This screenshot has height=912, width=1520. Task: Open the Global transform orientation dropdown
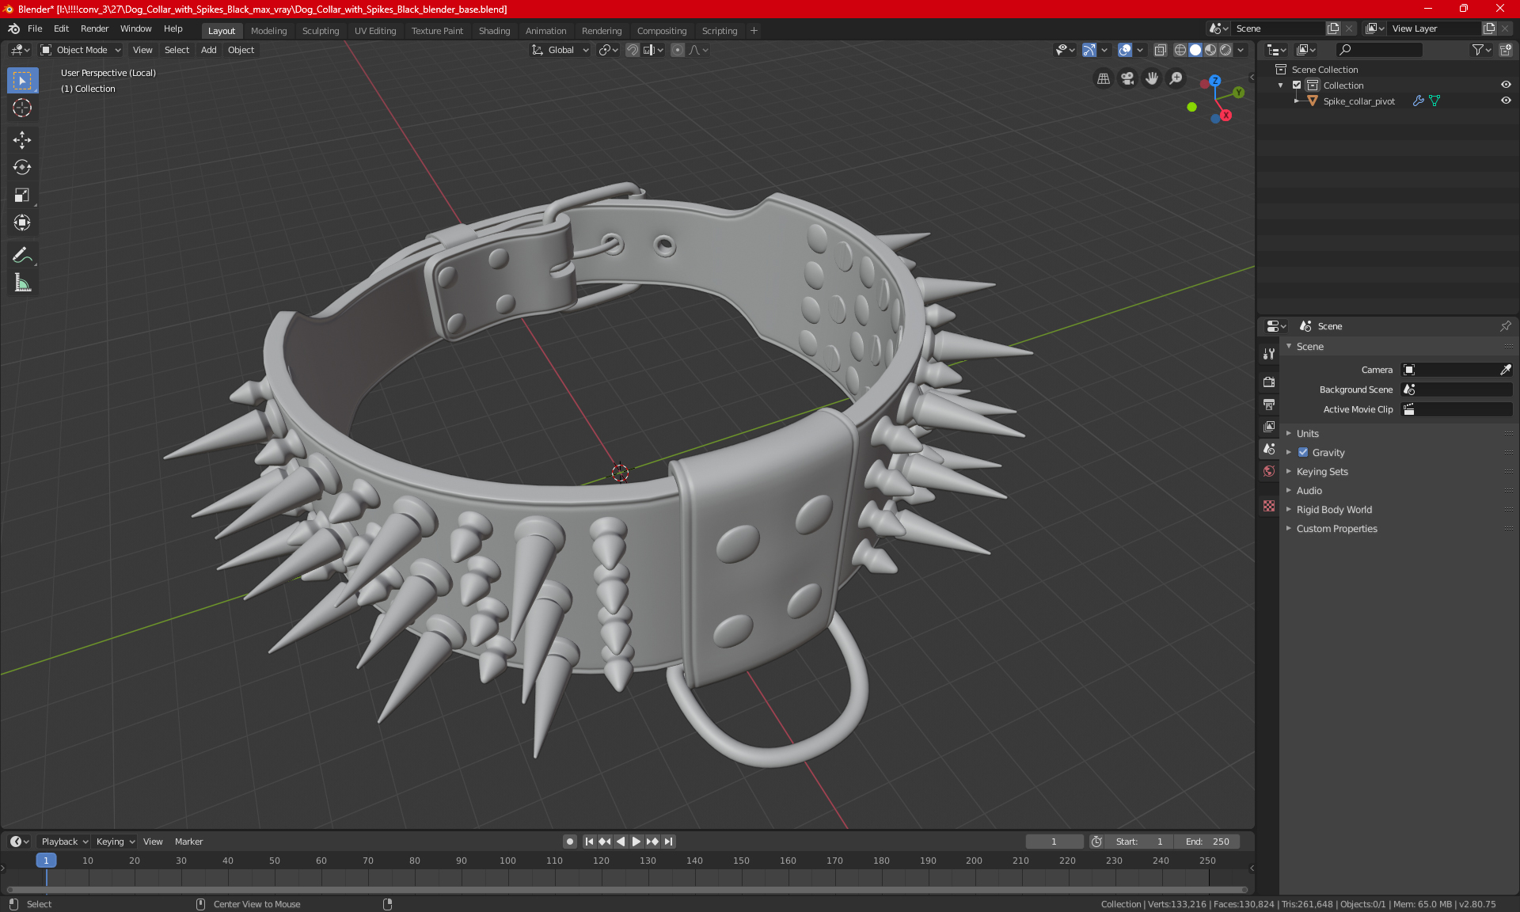[x=560, y=50]
